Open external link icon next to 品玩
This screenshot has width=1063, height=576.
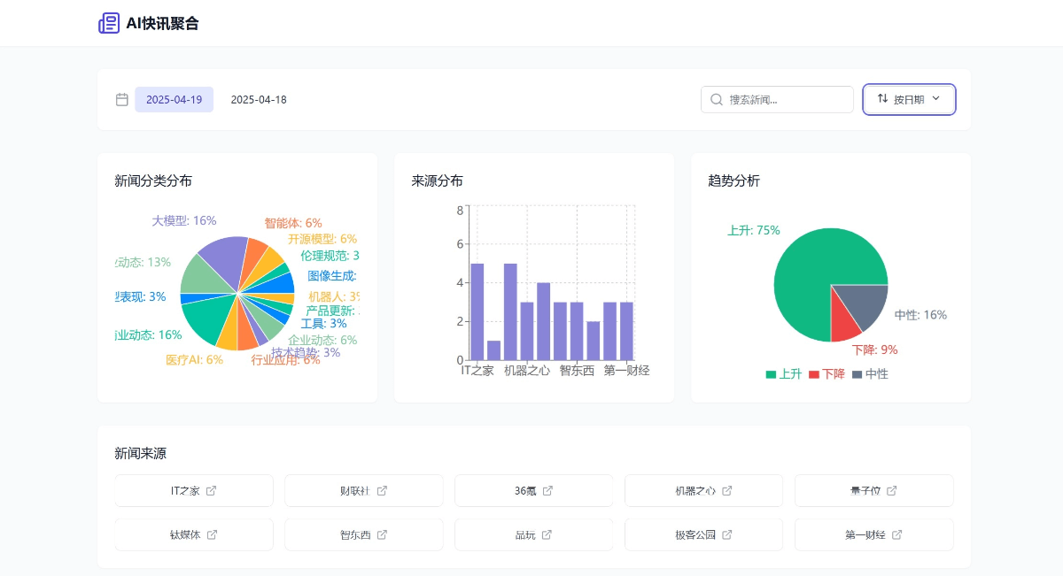click(x=547, y=534)
